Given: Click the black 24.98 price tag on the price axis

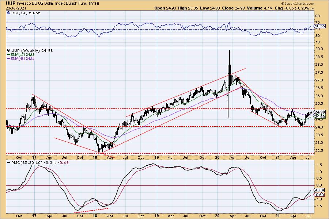Looking at the screenshot, I should coord(320,112).
